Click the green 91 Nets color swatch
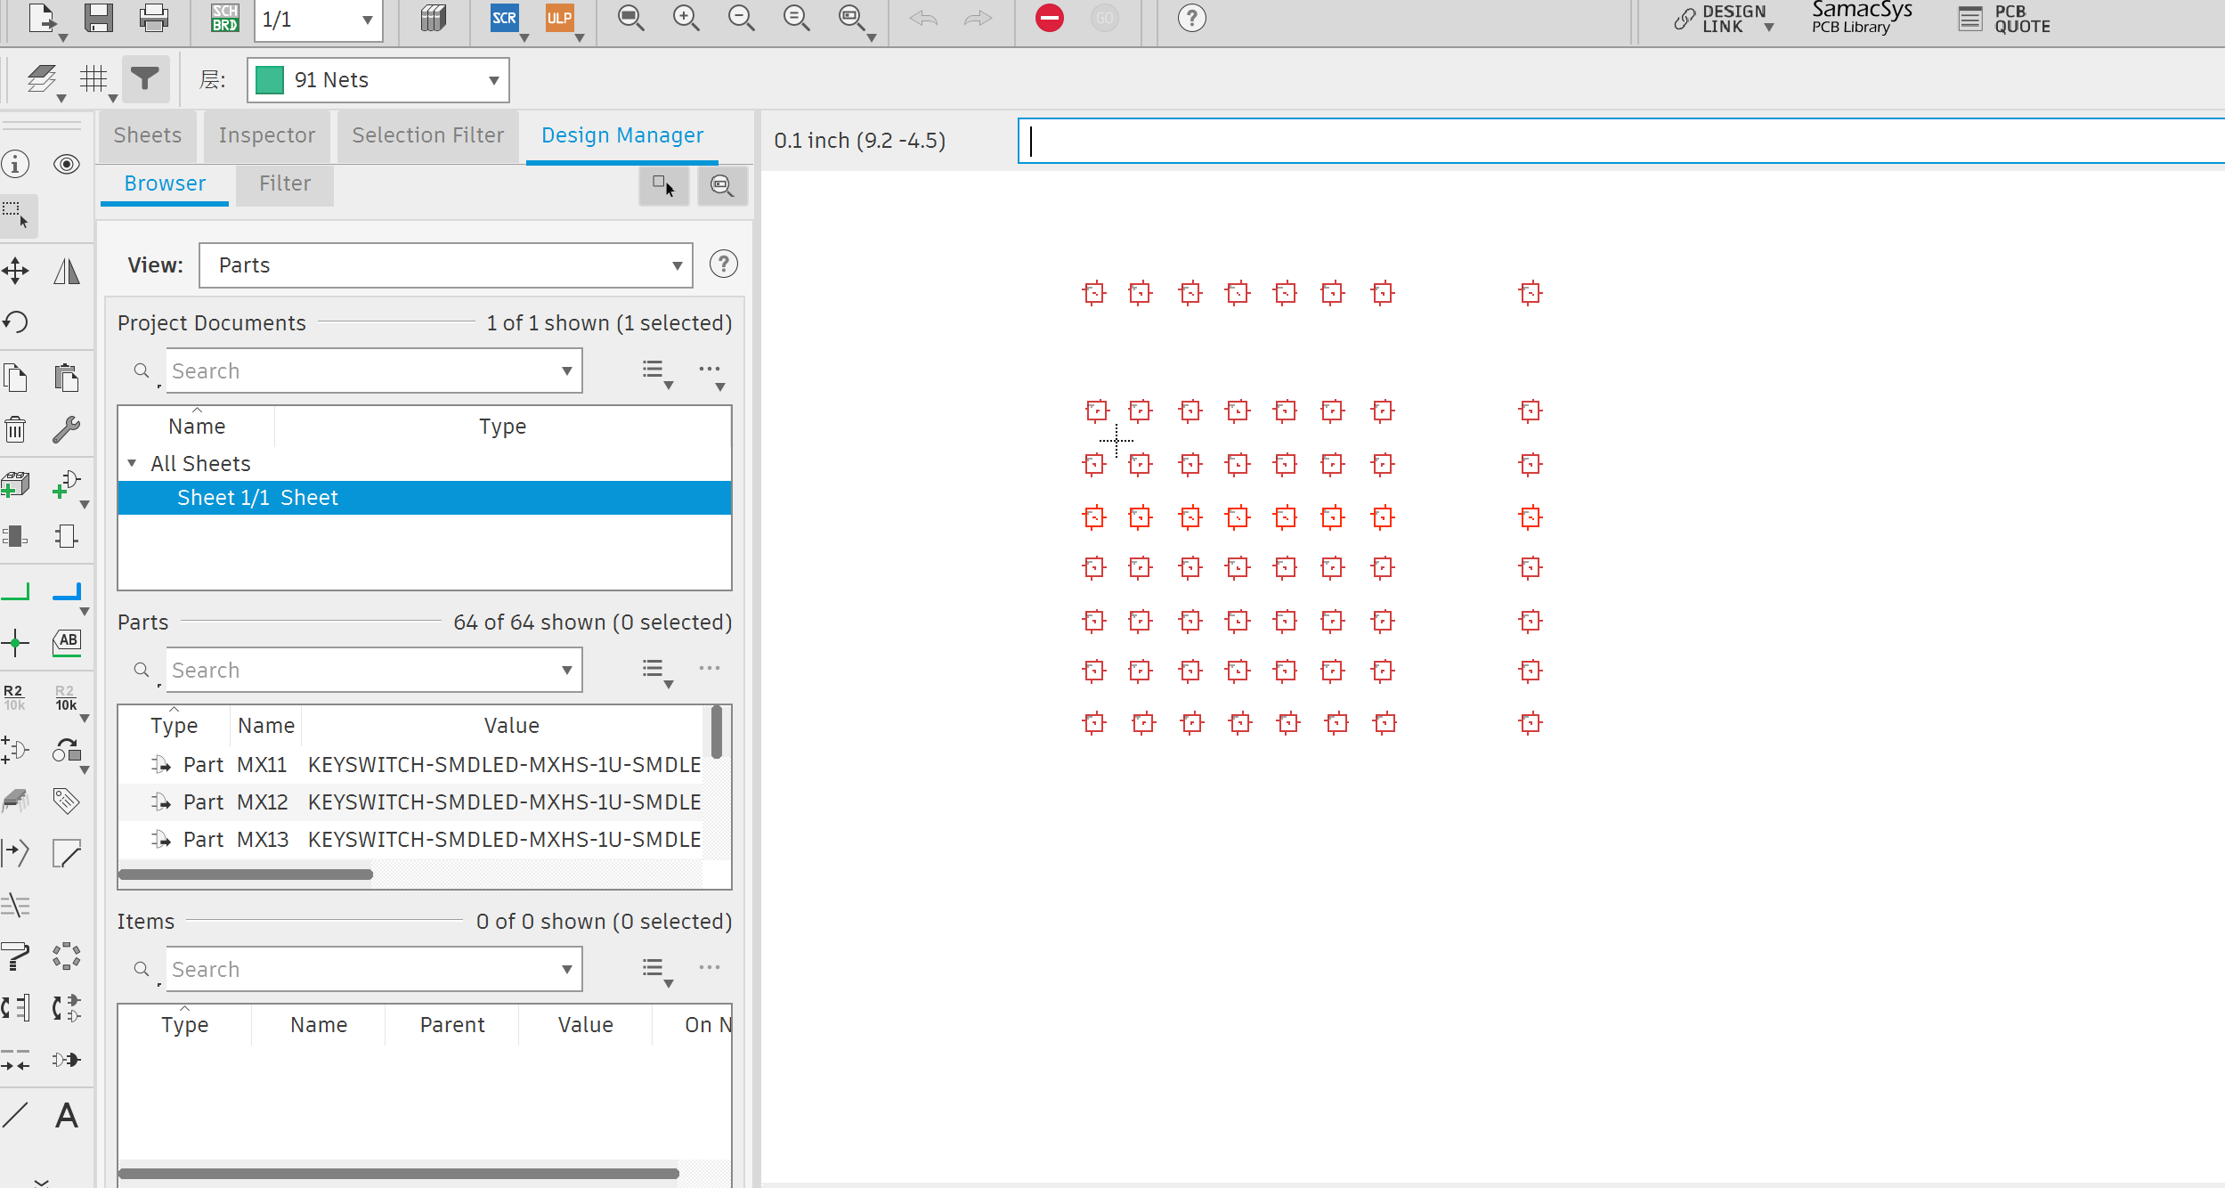Screen dimensions: 2225x1188 269,80
